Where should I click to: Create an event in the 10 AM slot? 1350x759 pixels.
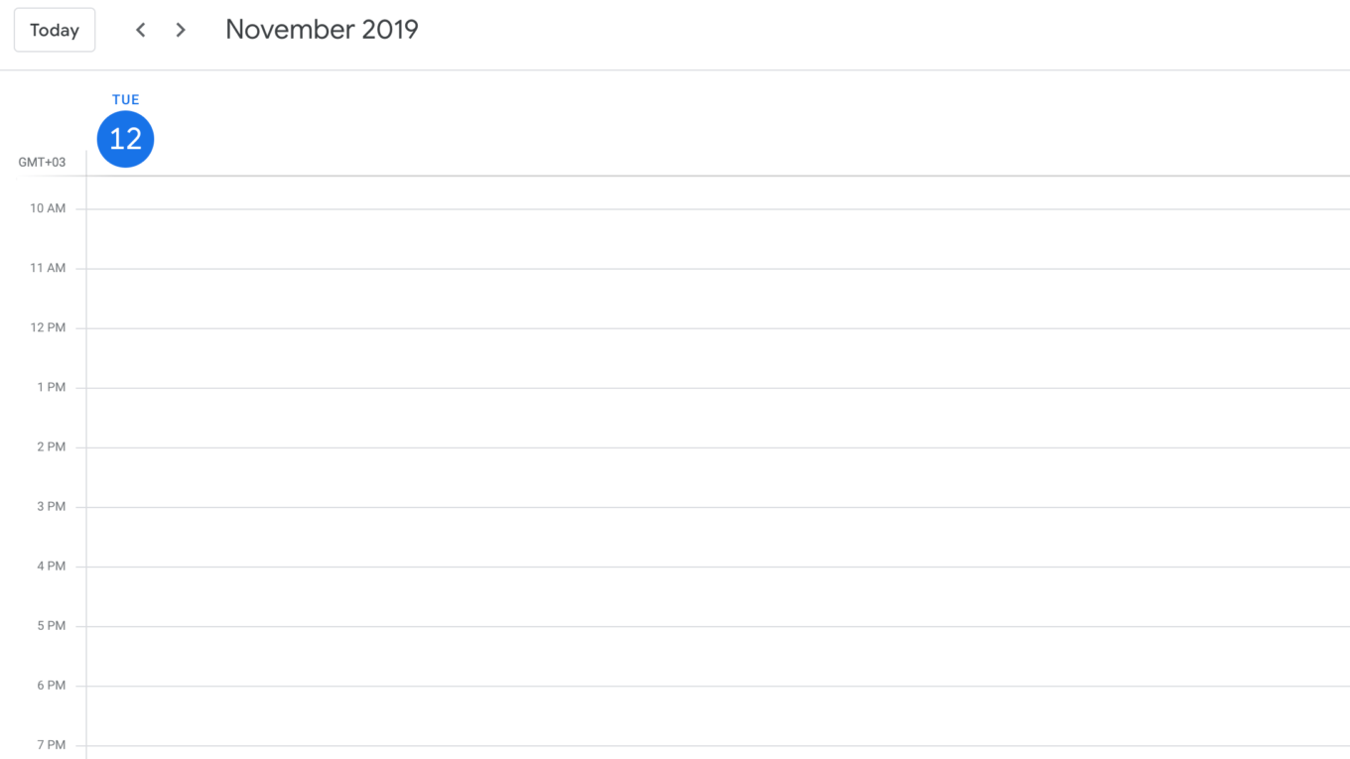[718, 239]
